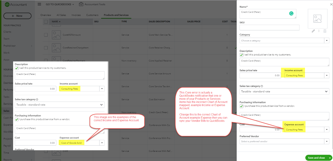
Task: Open the Preferred Vendor dropdown in side panel
Action: coord(327,141)
